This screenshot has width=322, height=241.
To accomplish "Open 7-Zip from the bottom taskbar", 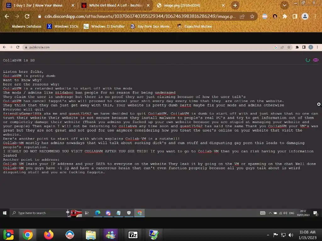I will click(x=133, y=235).
